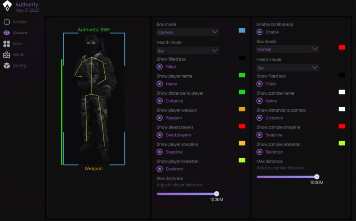The height and width of the screenshot is (221, 356).
Task: Toggle the player Weapon display option
Action: click(160, 118)
